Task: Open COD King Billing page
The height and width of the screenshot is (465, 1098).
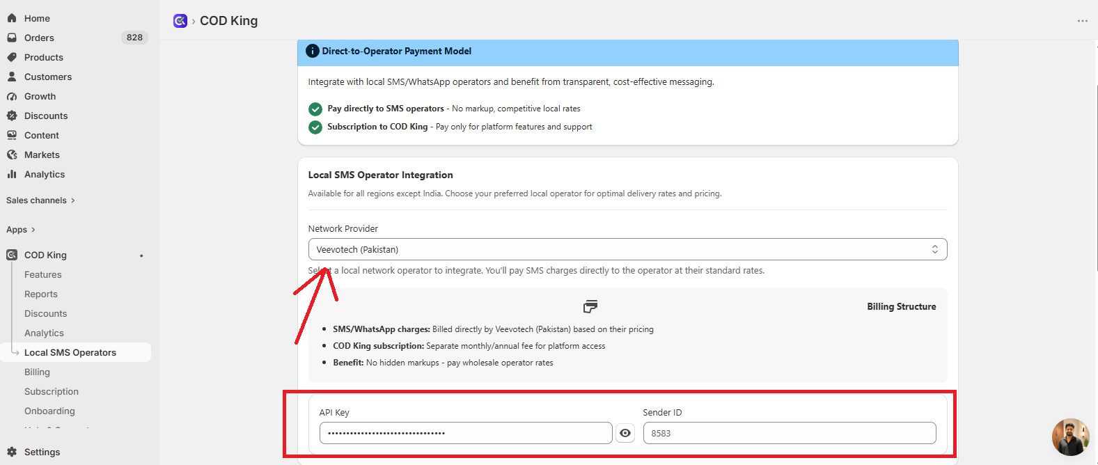Action: (x=37, y=372)
